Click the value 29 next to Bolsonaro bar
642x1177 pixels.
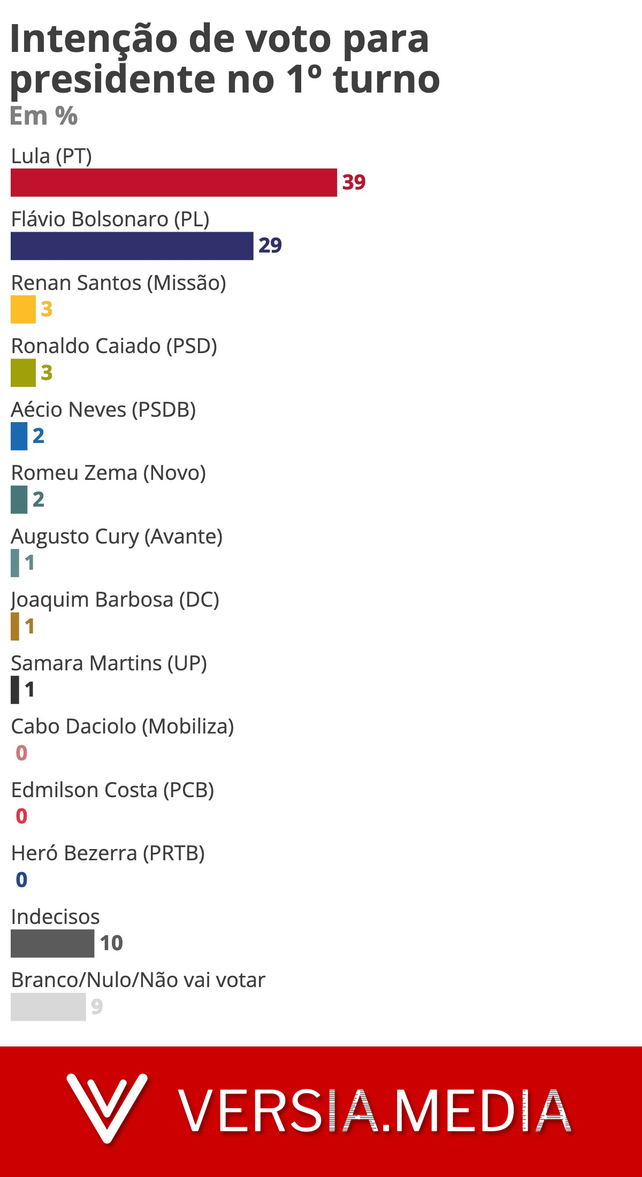(x=270, y=246)
